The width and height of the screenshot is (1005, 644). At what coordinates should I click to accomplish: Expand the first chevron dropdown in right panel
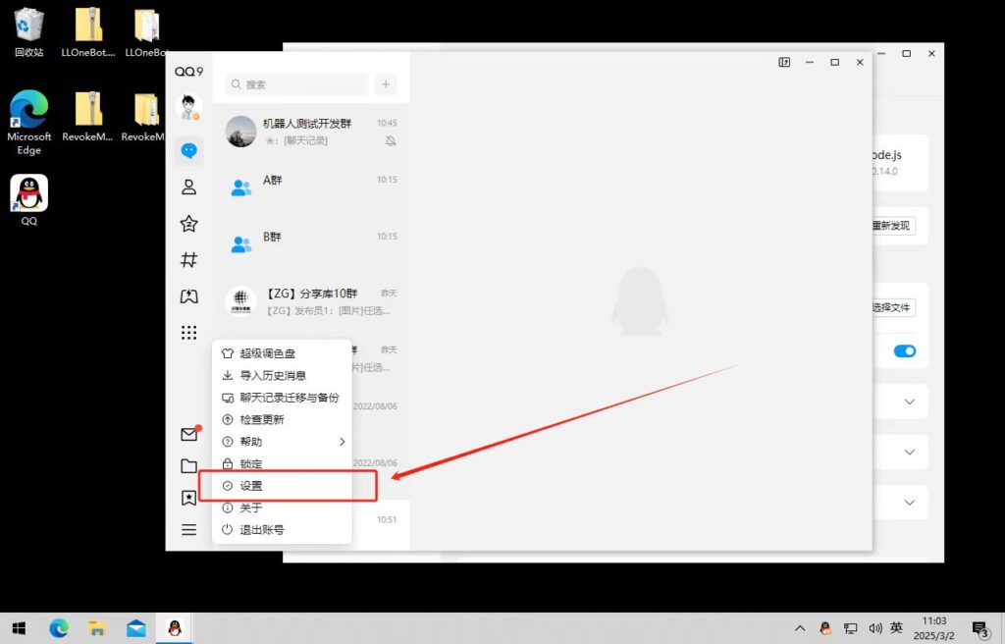click(908, 401)
